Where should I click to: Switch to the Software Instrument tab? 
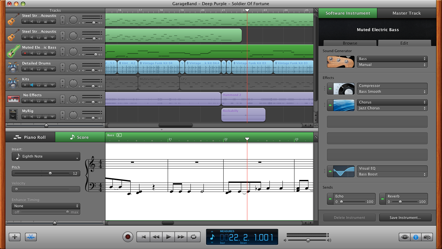point(348,13)
